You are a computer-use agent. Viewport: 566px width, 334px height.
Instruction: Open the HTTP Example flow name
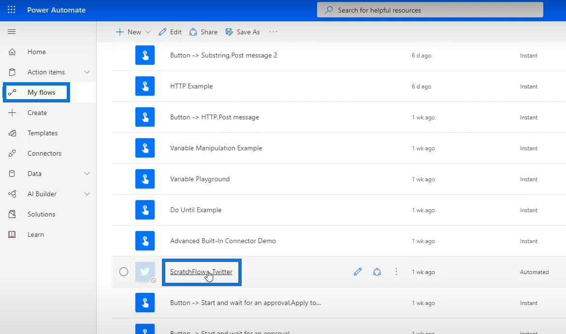point(191,87)
